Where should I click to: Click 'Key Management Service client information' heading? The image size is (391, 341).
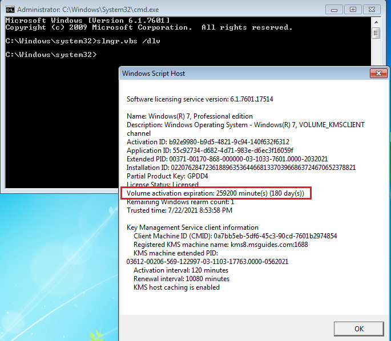(x=192, y=228)
